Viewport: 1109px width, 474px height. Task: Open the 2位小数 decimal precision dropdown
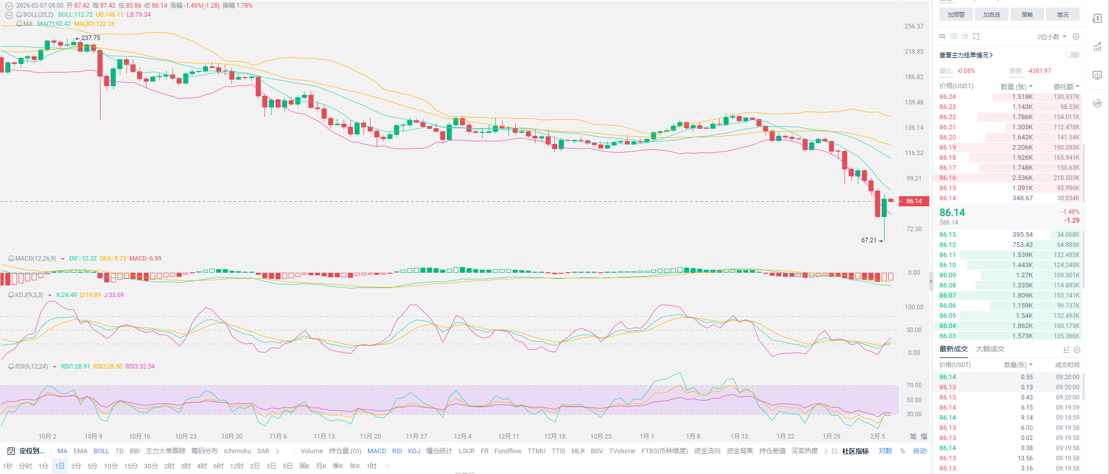tap(1051, 37)
